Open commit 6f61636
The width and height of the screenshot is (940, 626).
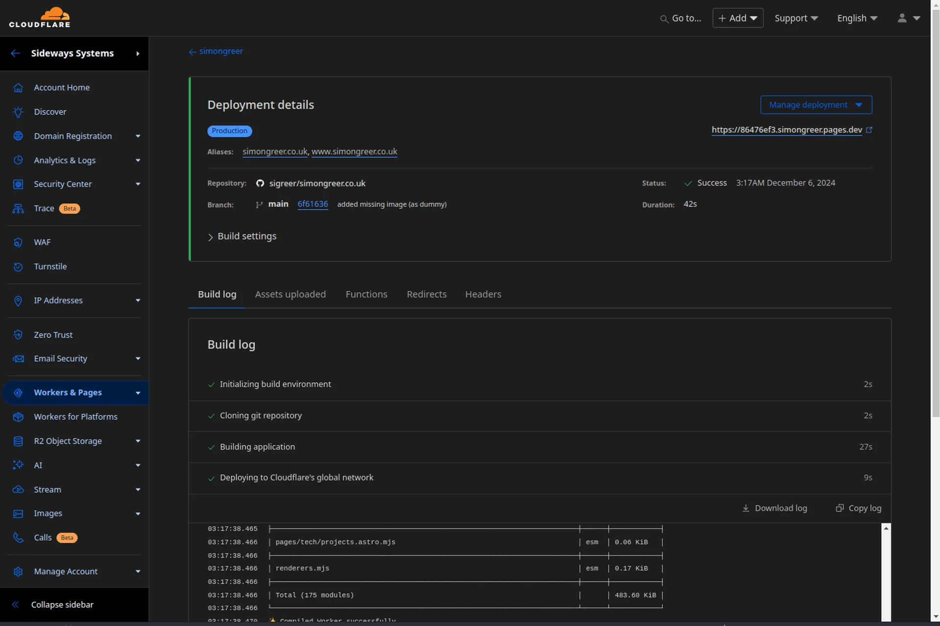313,204
